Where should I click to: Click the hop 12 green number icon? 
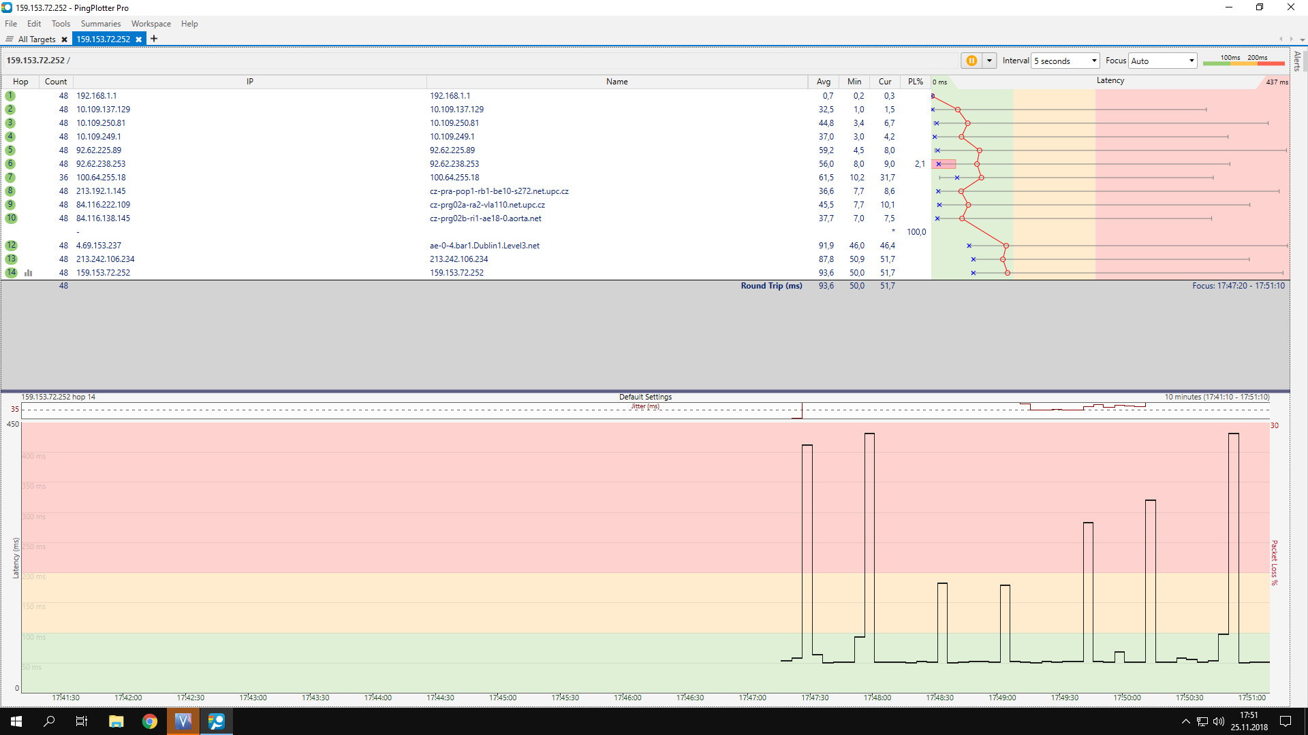(x=11, y=246)
